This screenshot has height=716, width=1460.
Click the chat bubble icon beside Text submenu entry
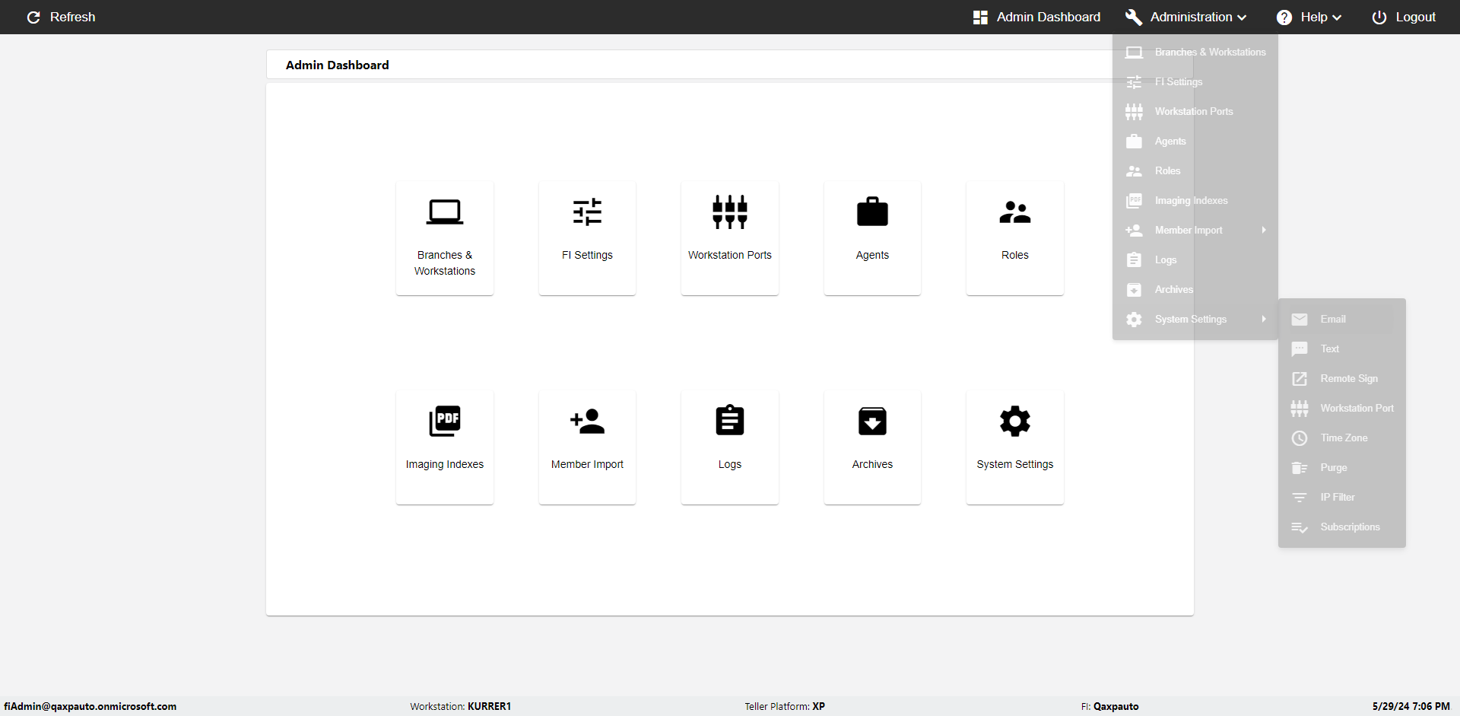coord(1300,349)
